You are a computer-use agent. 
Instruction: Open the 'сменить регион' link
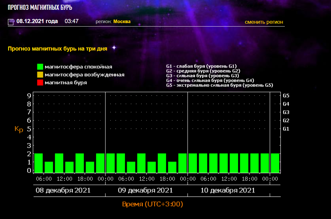click(x=264, y=22)
